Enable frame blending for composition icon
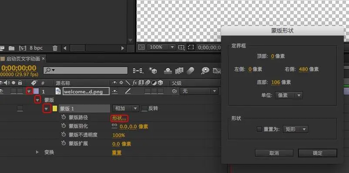 pos(179,71)
